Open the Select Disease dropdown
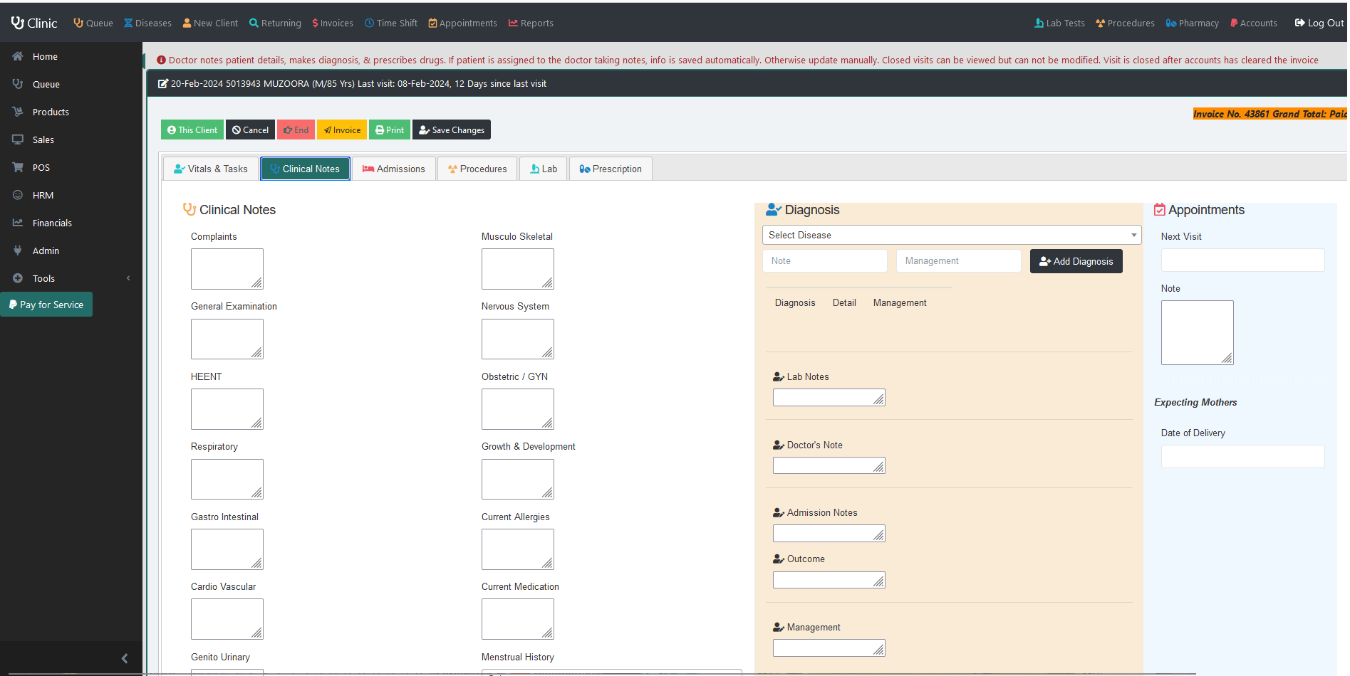This screenshot has height=676, width=1350. point(952,235)
